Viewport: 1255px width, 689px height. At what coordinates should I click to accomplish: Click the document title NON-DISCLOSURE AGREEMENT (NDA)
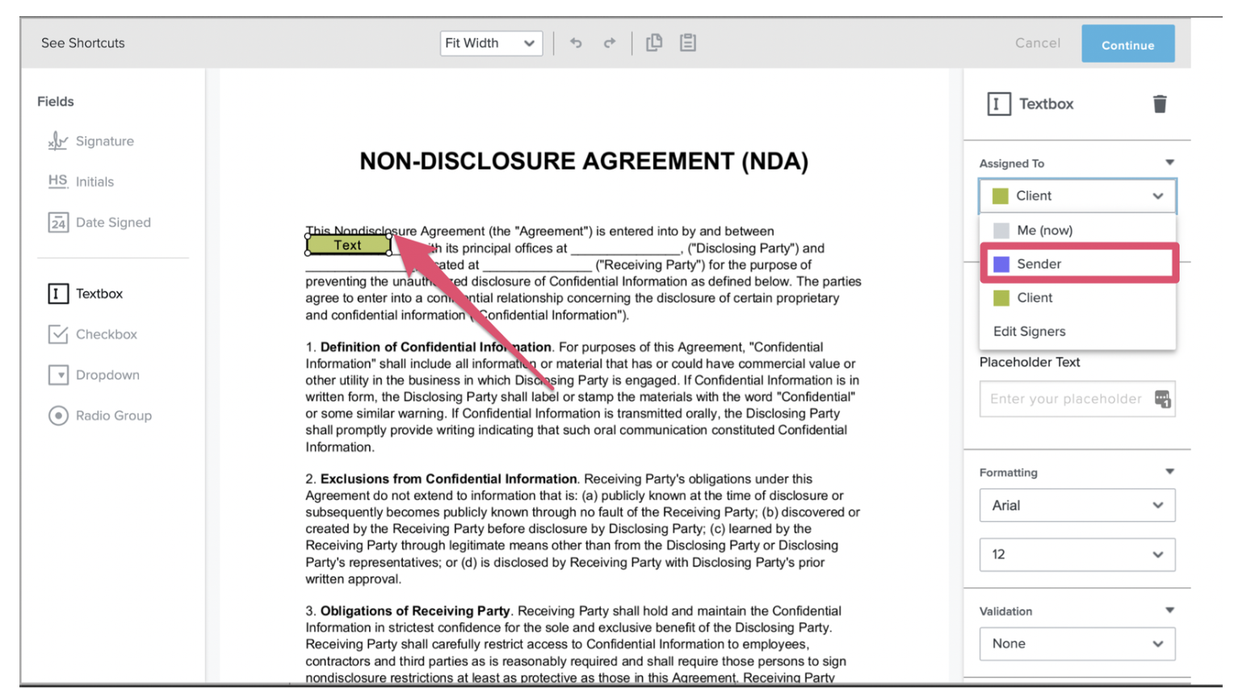584,161
